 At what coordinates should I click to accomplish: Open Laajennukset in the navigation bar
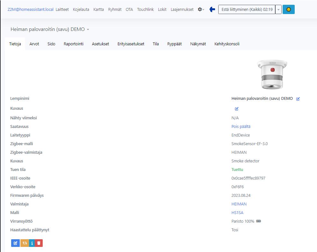182,9
